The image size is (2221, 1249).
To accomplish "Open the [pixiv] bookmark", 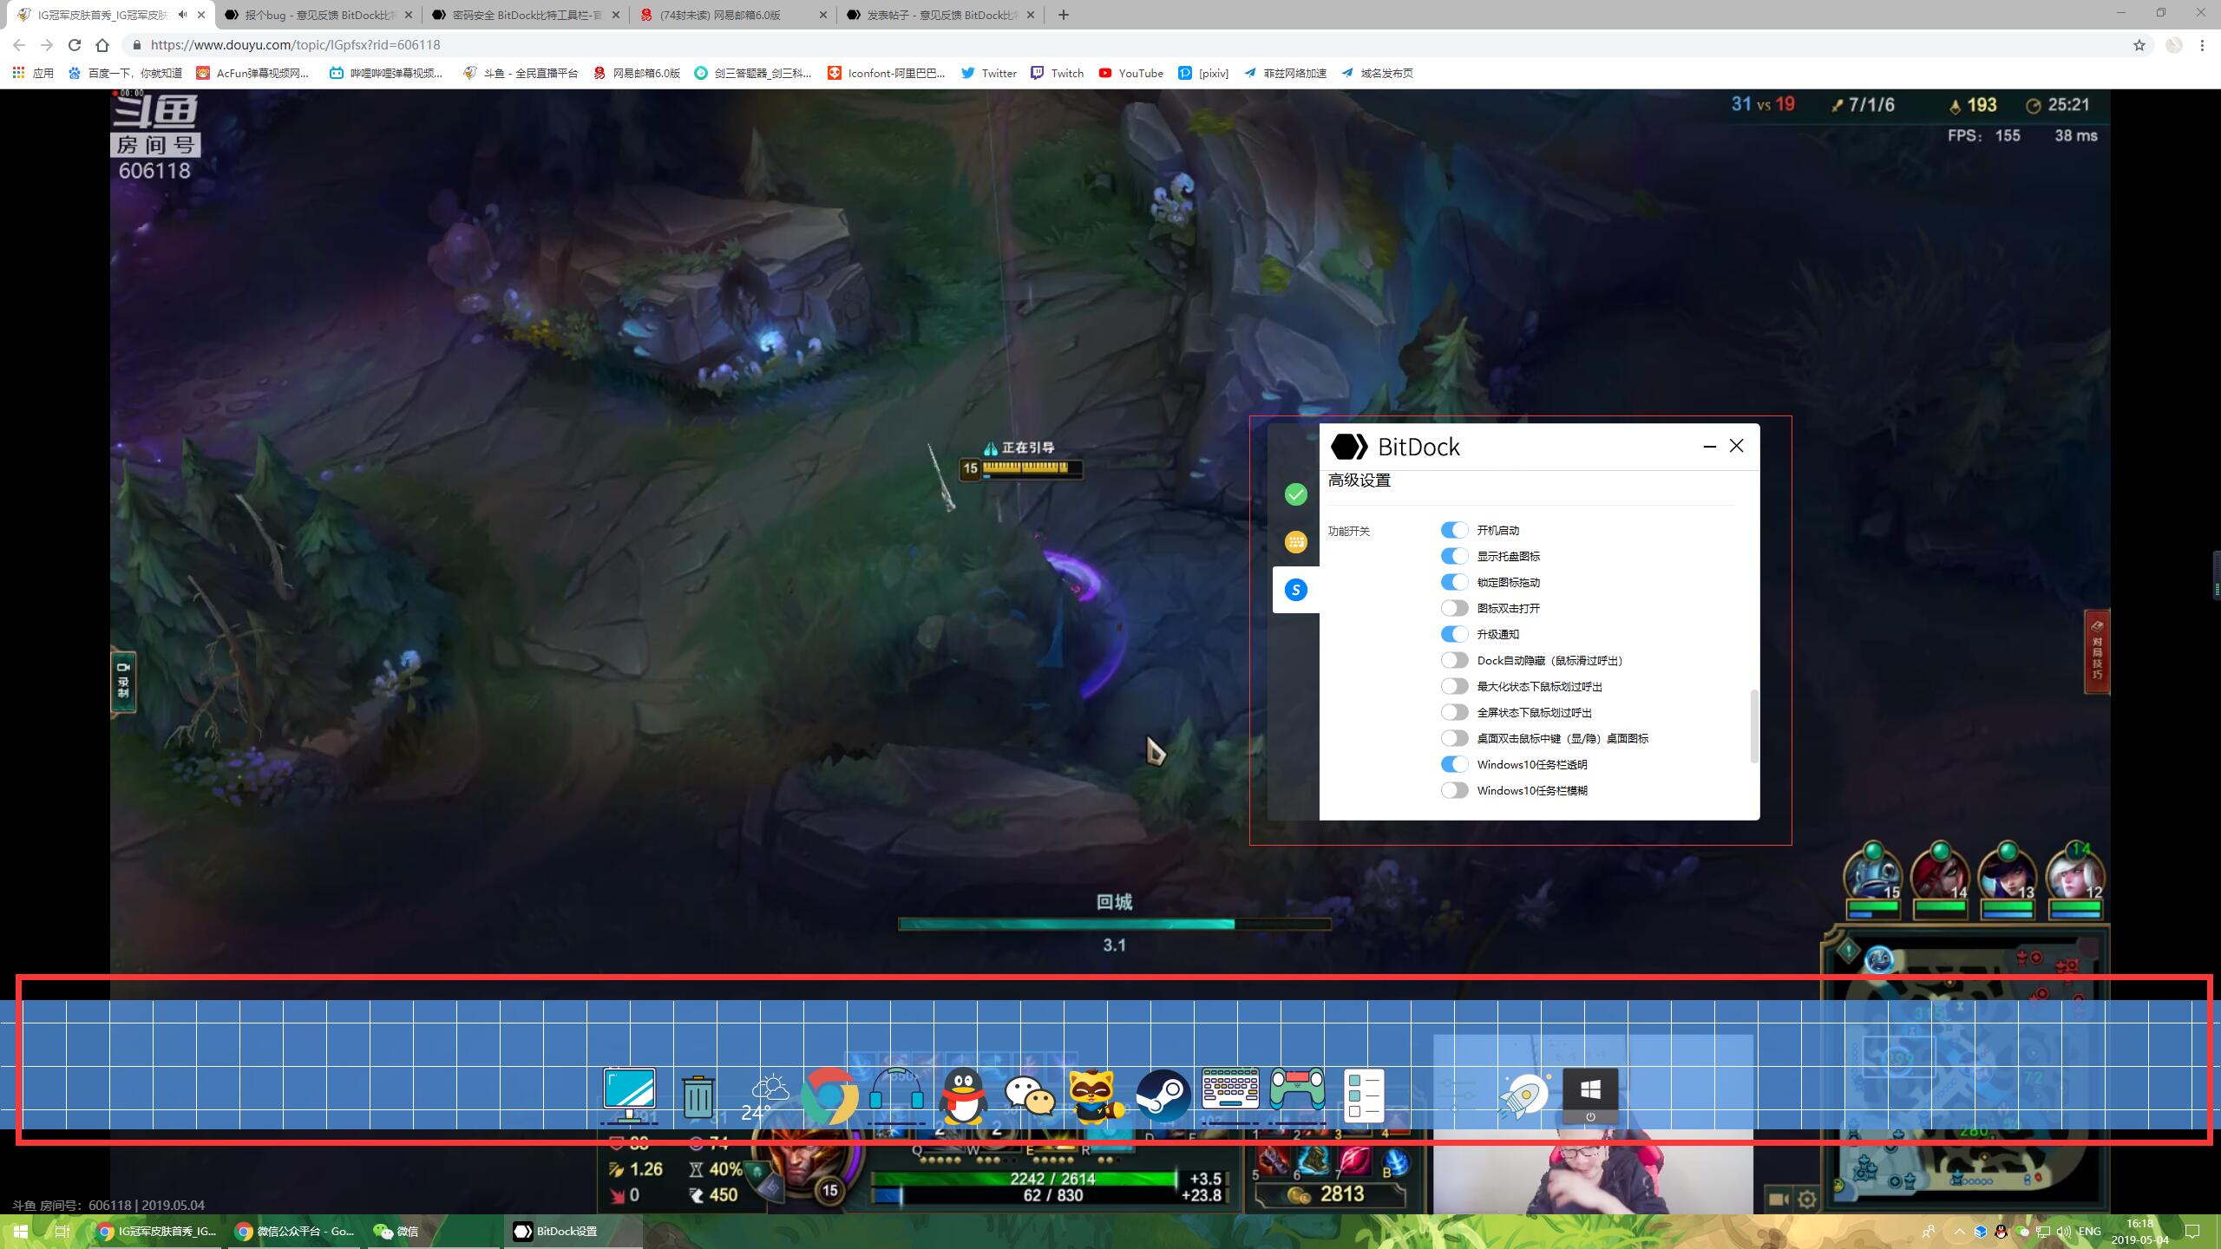I will click(x=1203, y=73).
